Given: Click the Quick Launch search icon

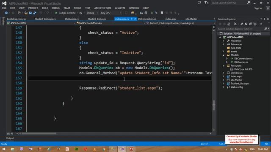Looking at the screenshot, I should pos(249,3).
